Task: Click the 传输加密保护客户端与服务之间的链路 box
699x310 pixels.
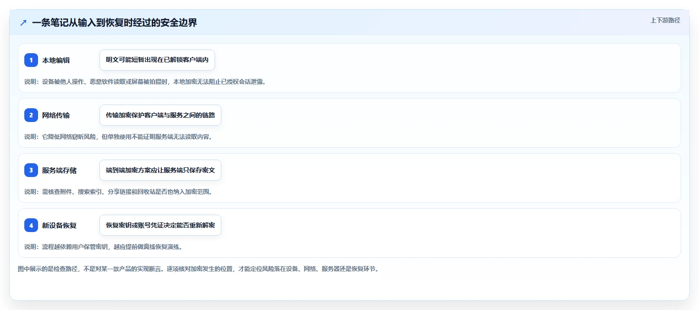Action: [160, 115]
